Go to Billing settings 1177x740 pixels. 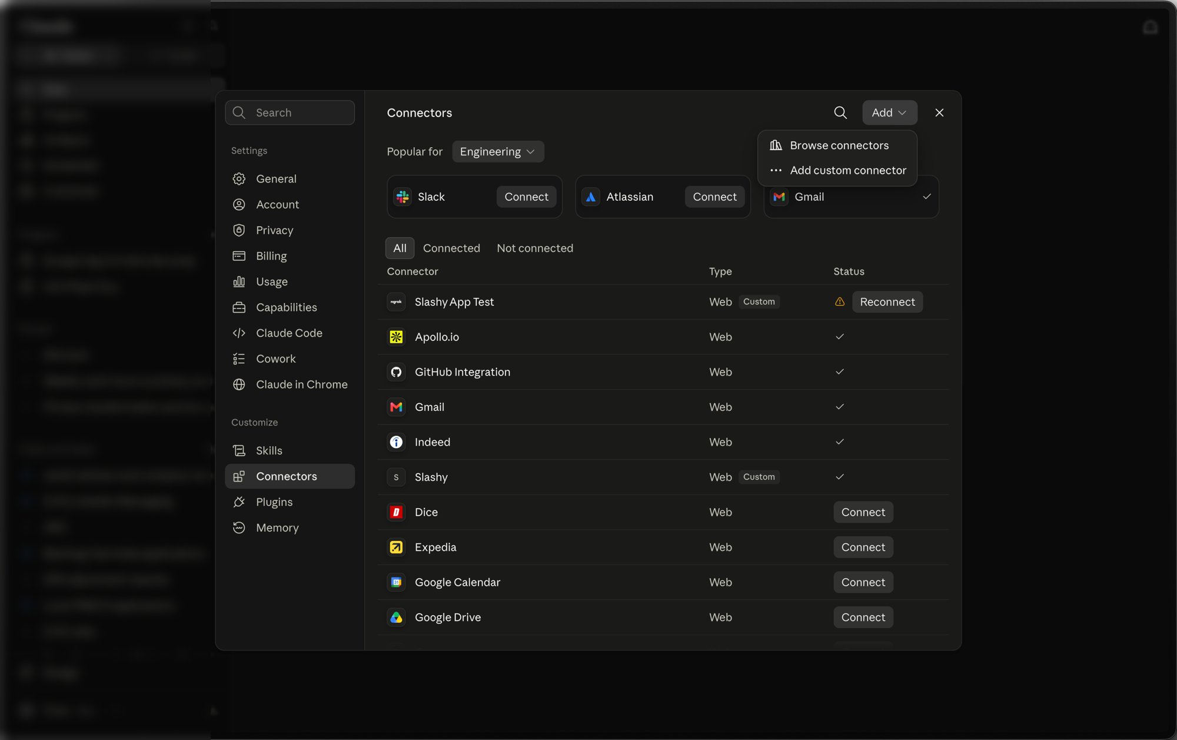coord(290,255)
